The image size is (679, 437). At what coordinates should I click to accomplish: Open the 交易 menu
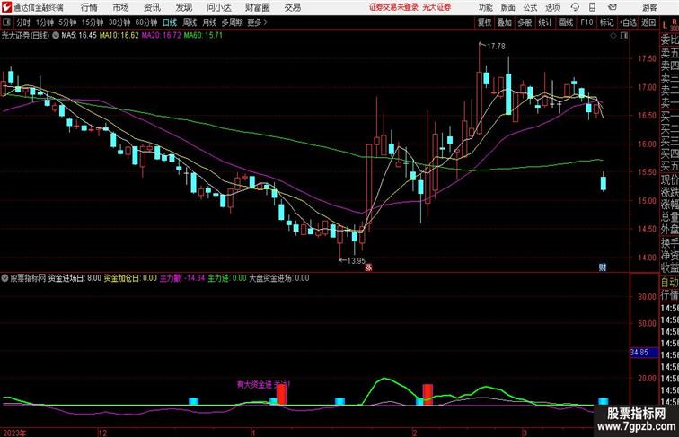pos(292,7)
